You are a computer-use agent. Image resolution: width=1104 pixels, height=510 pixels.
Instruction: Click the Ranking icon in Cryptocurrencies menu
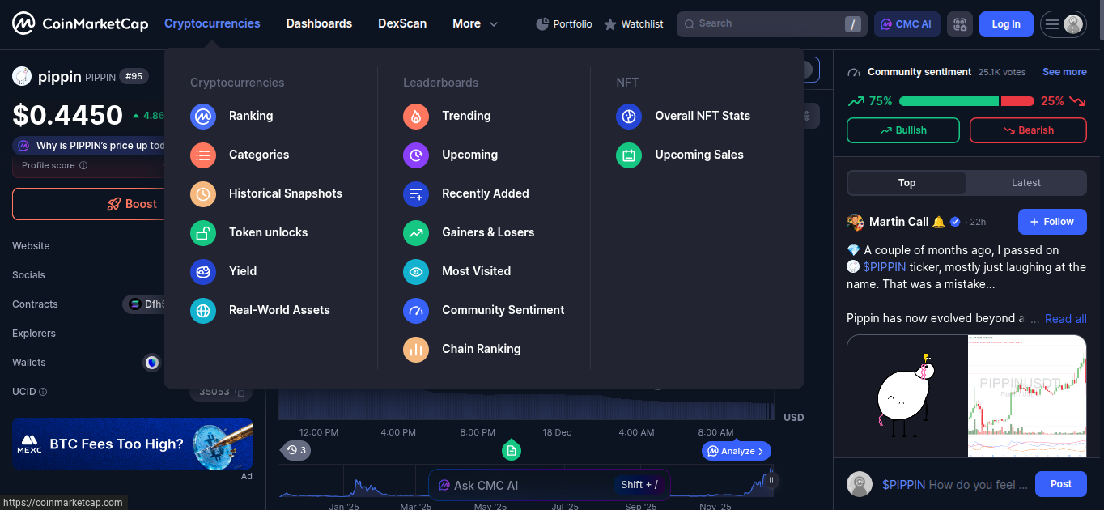coord(203,116)
